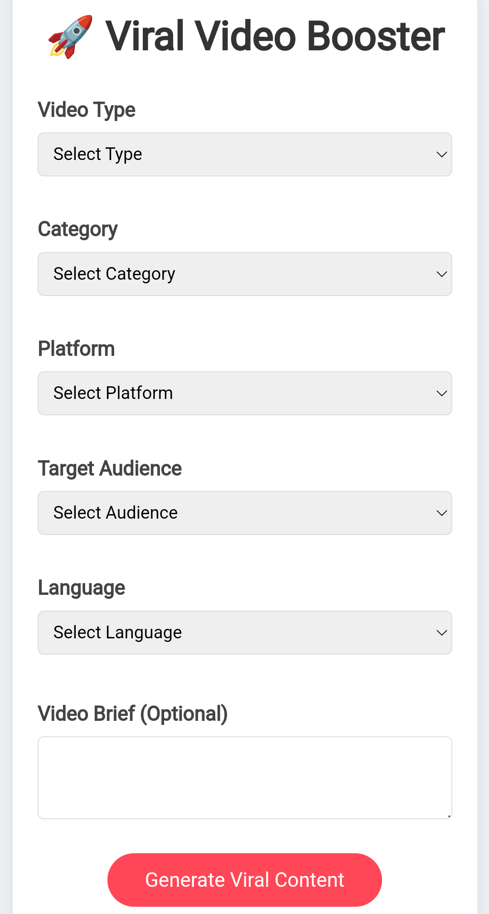
Task: Expand the Select Audience dropdown
Action: click(x=244, y=513)
